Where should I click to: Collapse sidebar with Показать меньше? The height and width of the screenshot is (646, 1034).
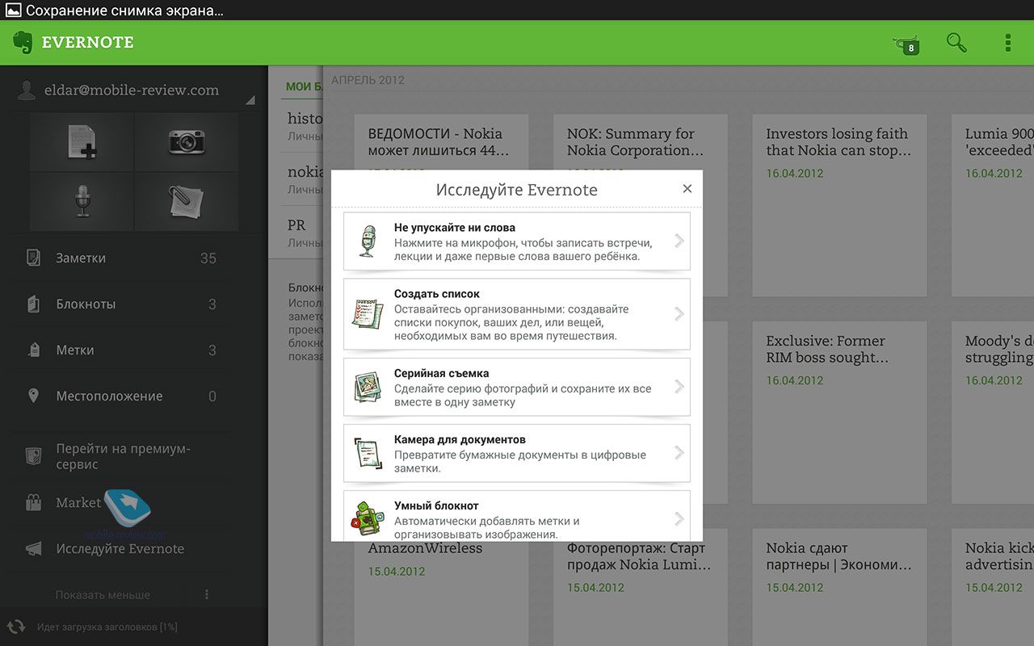[x=103, y=595]
